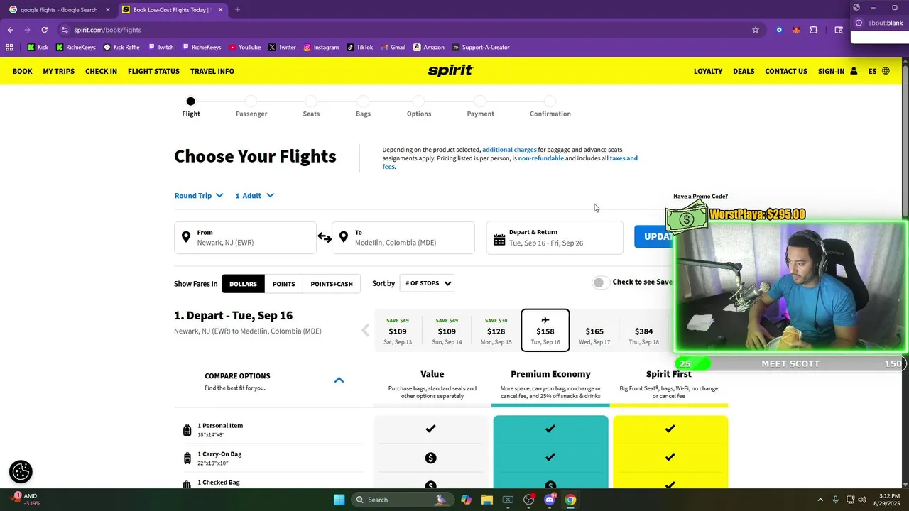Click the Chrome taskbar icon
Viewport: 909px width, 511px height.
(570, 500)
